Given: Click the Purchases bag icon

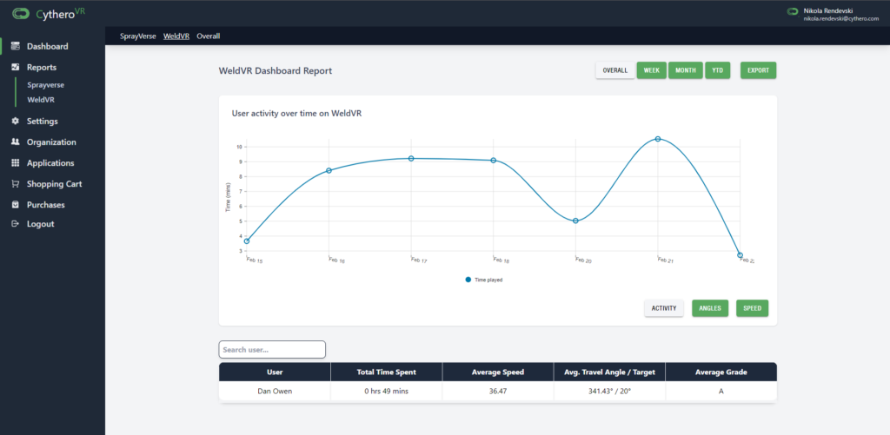Looking at the screenshot, I should click(16, 205).
